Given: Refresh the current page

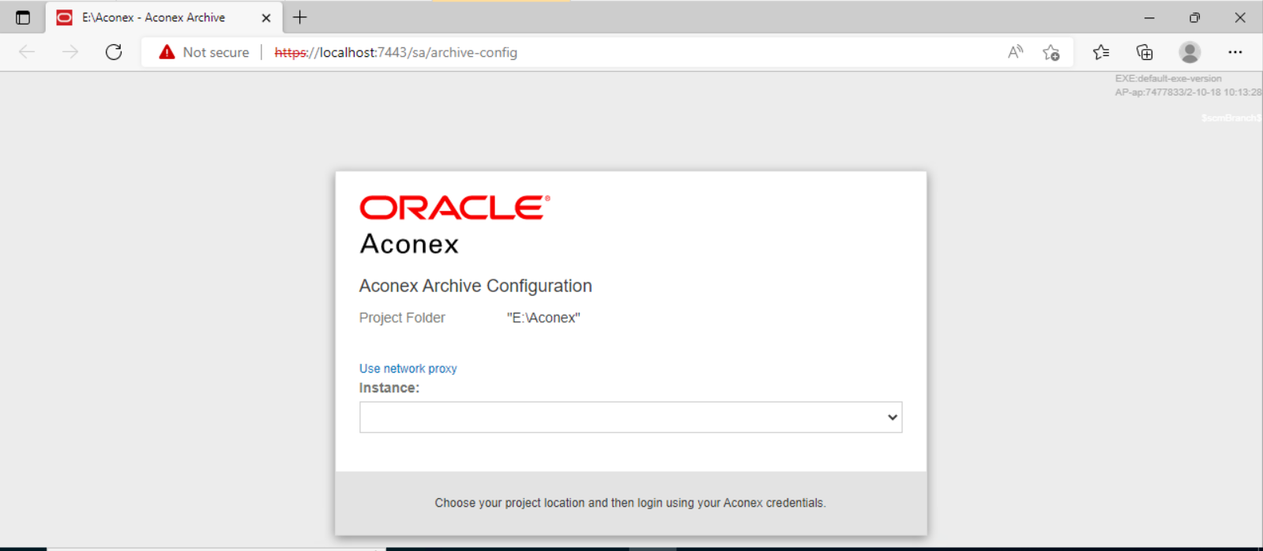Looking at the screenshot, I should [114, 52].
